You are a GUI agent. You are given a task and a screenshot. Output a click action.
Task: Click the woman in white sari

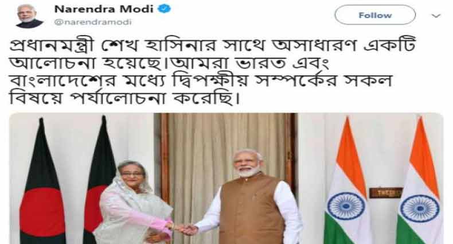tap(135, 202)
